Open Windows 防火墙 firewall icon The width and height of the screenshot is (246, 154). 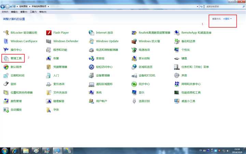pyautogui.click(x=134, y=41)
